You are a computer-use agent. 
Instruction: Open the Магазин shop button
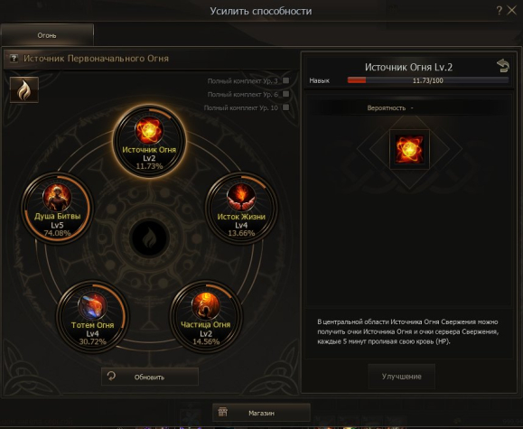point(261,413)
